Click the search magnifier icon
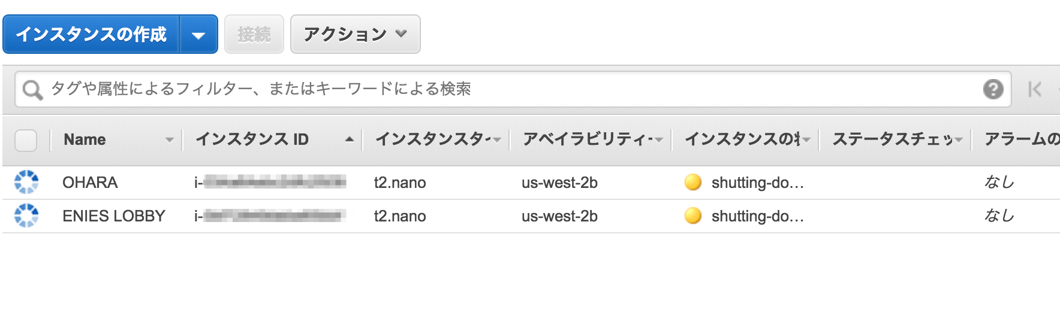Viewport: 1060px width, 316px height. tap(32, 90)
